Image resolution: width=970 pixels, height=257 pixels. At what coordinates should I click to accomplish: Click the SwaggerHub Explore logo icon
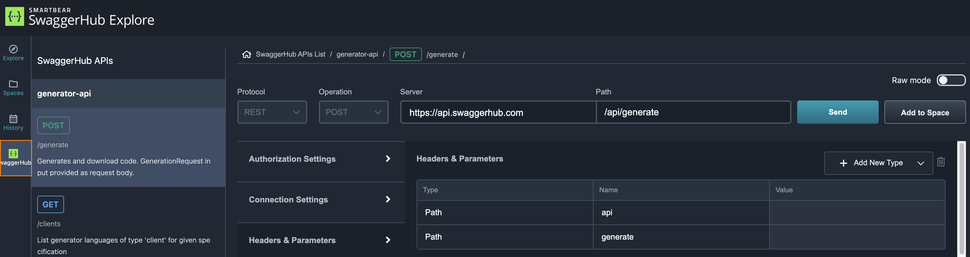point(14,16)
